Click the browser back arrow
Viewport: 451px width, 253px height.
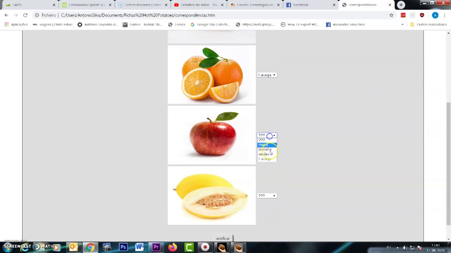6,15
